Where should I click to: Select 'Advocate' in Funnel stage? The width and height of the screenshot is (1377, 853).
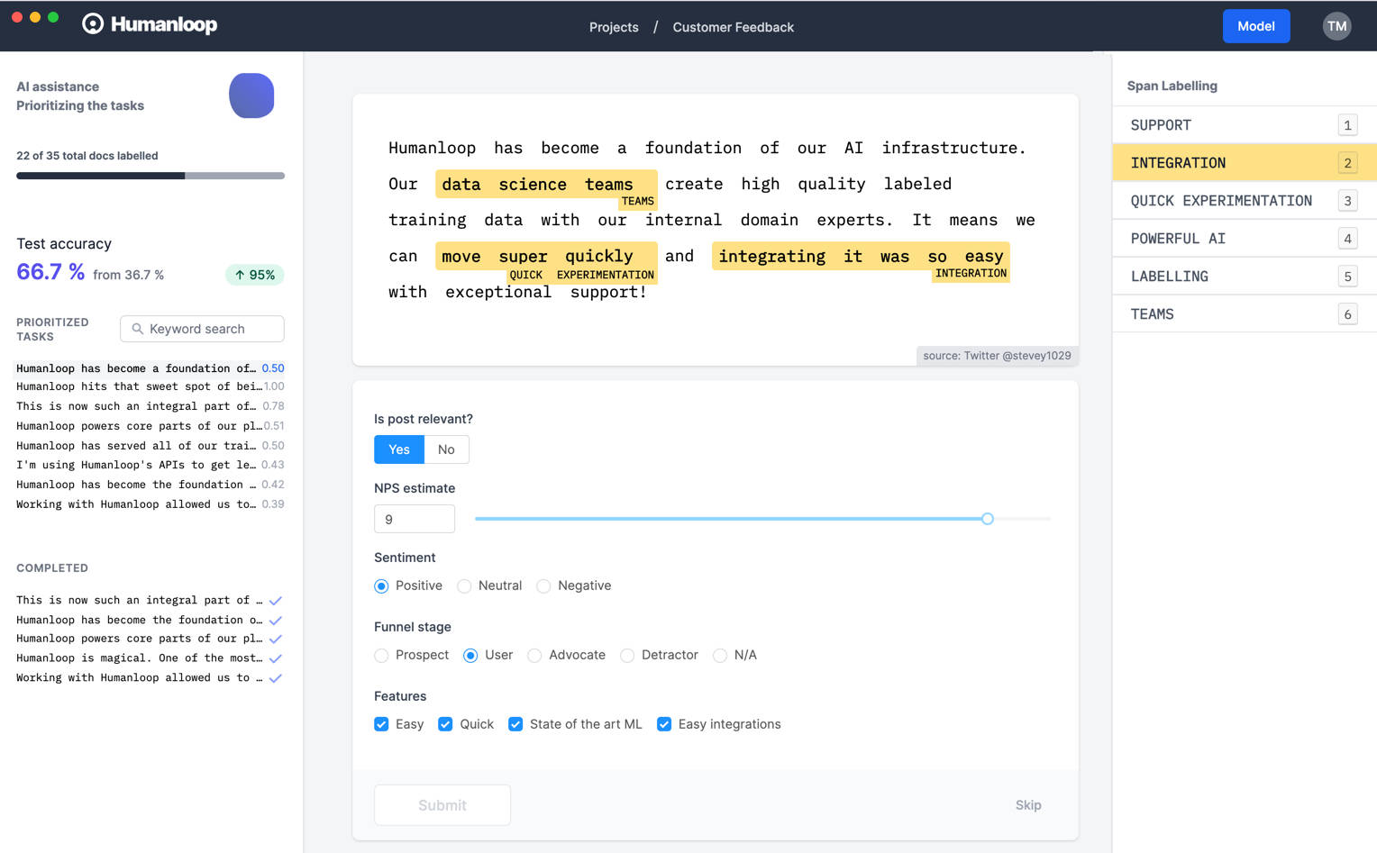pos(533,655)
